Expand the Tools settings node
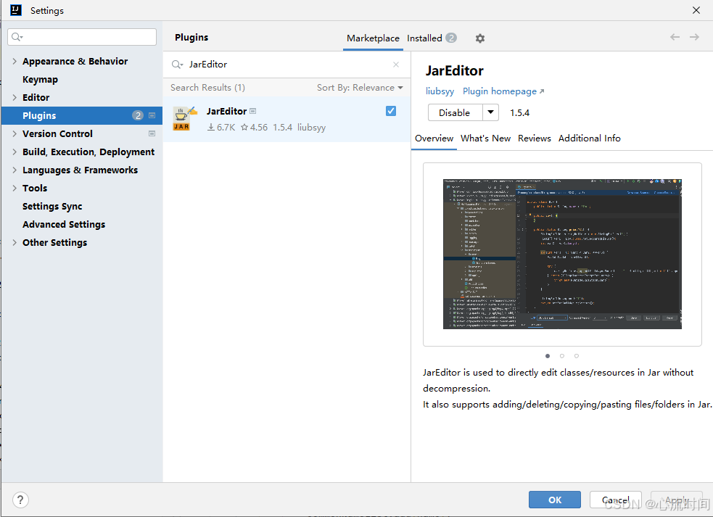 (x=14, y=189)
